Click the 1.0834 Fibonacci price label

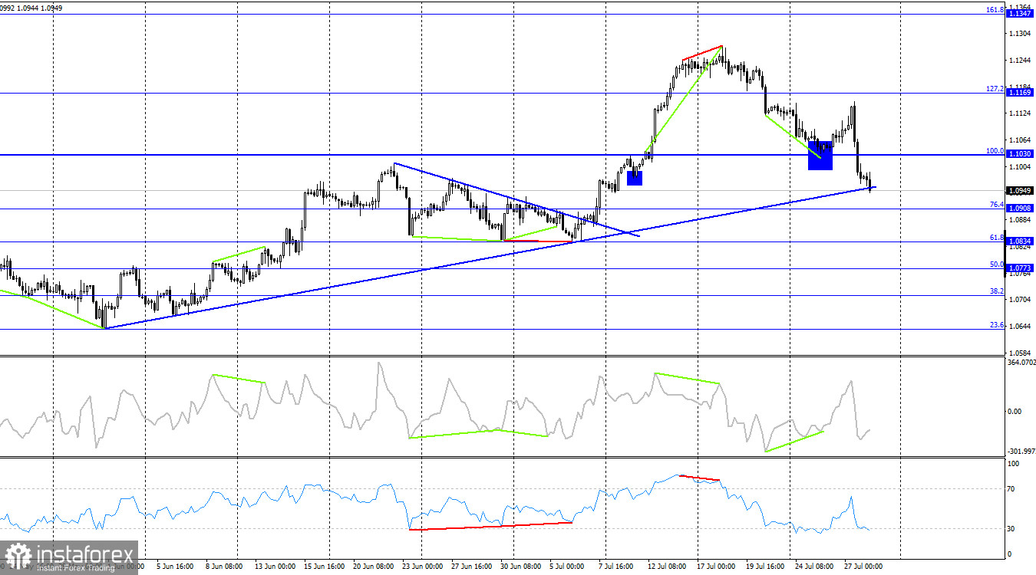click(1020, 242)
